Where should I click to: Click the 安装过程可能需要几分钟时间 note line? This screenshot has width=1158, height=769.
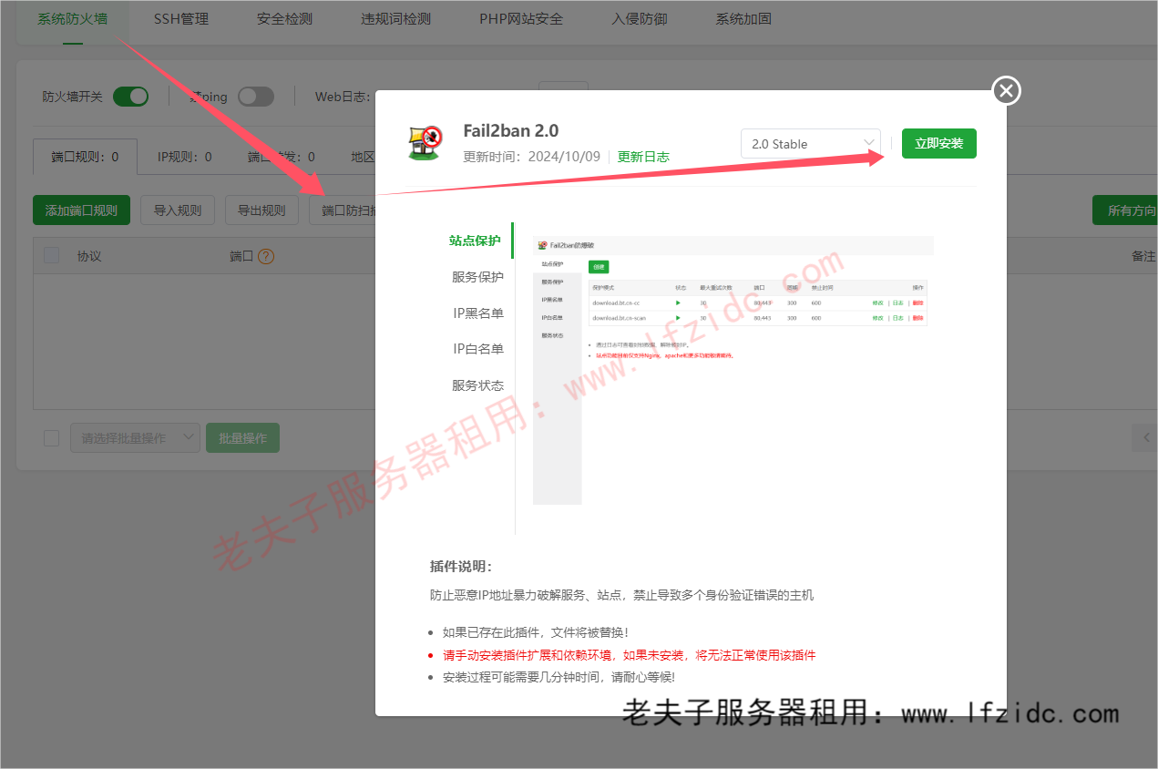(x=559, y=677)
